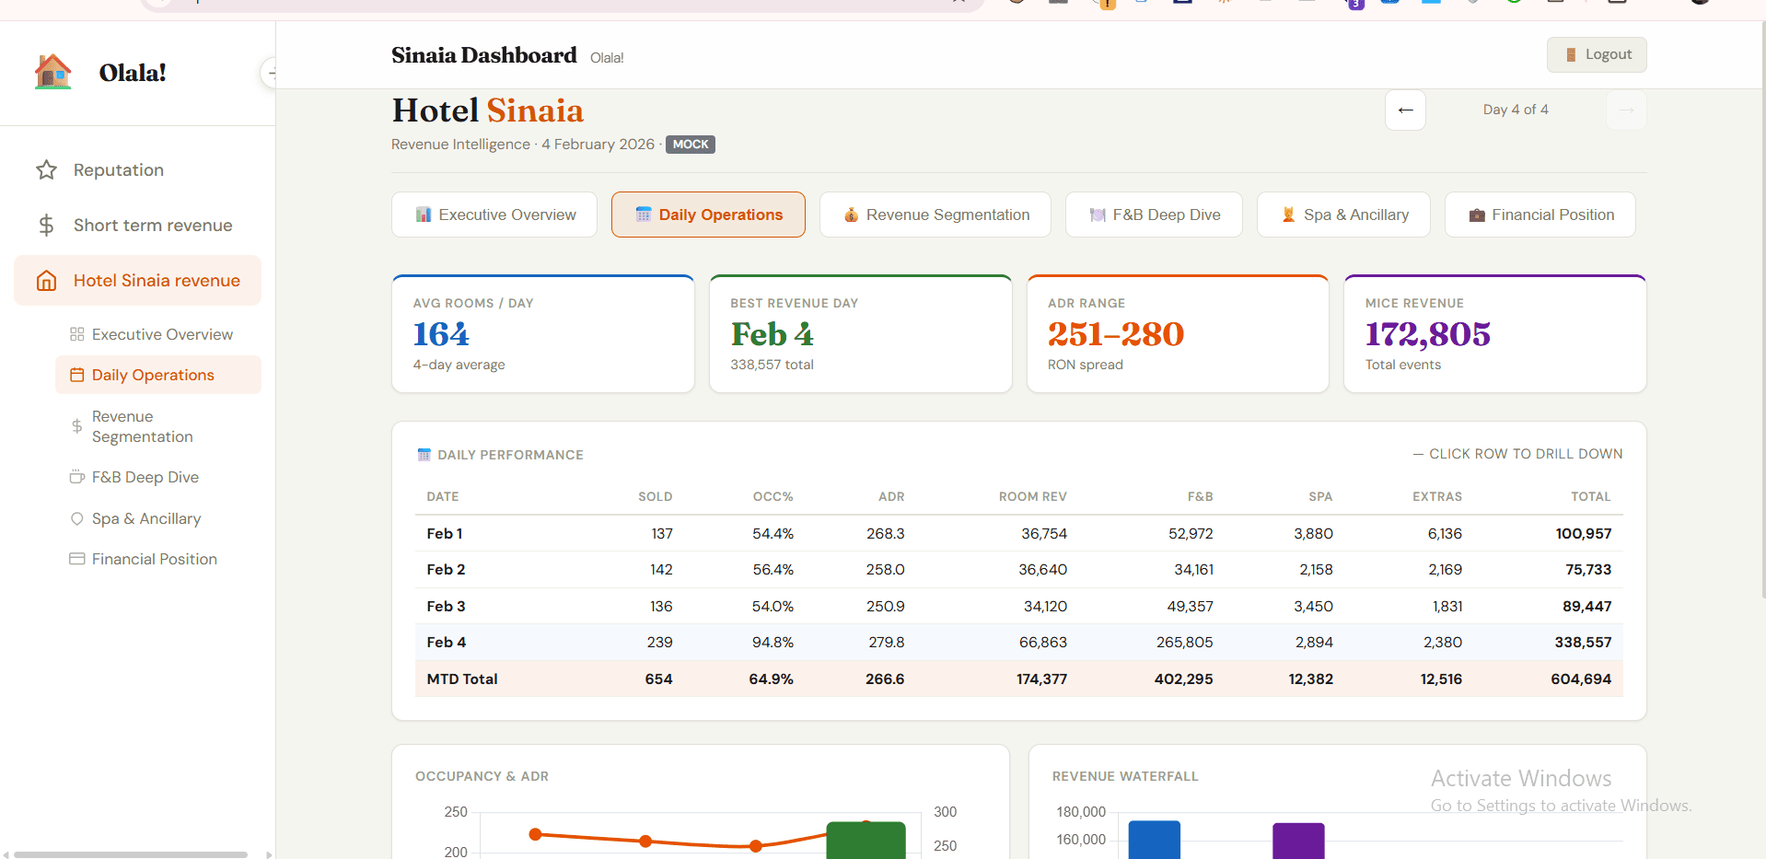
Task: Open the Financial Position tab
Action: pos(1540,215)
